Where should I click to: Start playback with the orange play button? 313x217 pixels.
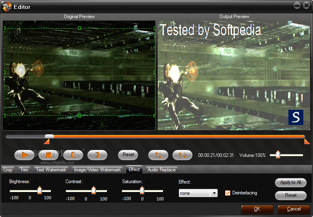[24, 155]
